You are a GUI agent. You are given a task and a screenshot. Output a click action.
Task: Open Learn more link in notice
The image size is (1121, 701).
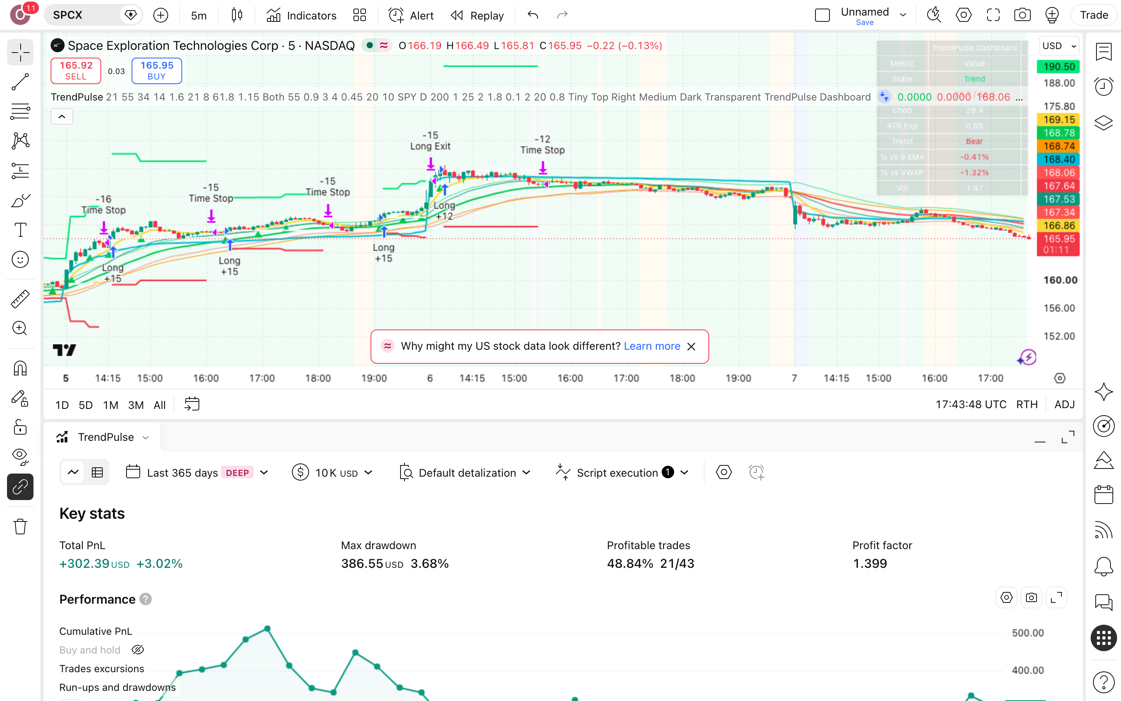pos(652,346)
